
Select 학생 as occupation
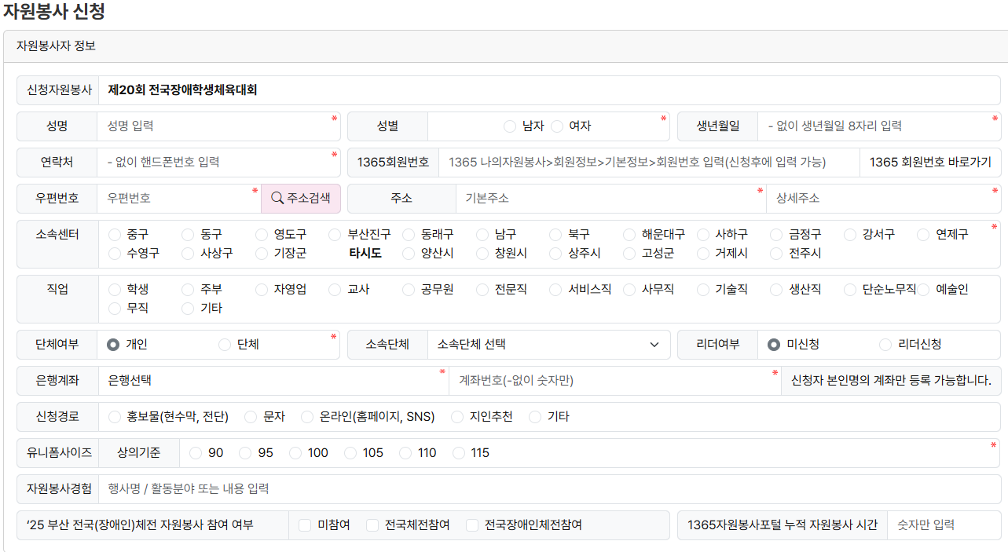(115, 290)
